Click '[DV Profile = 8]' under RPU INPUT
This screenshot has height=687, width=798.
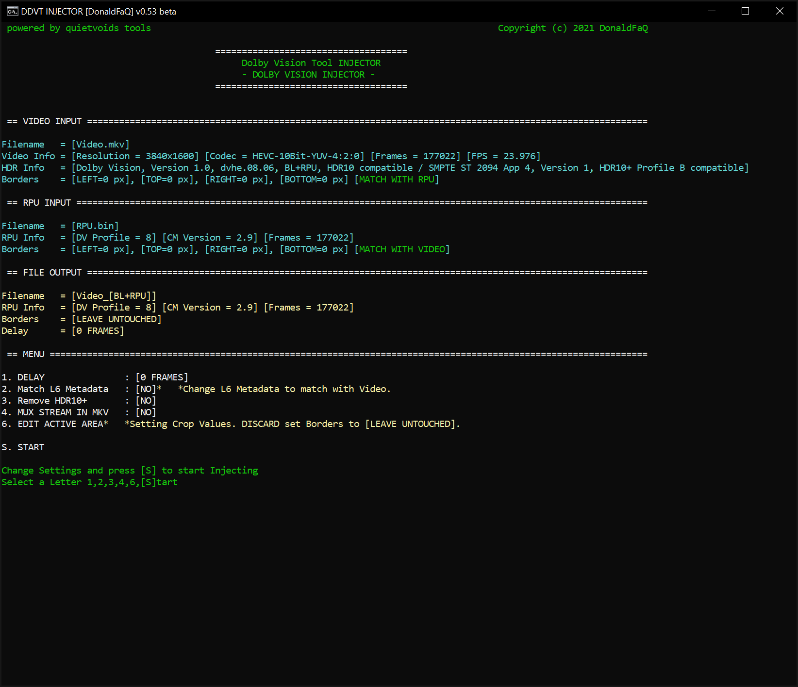(114, 238)
